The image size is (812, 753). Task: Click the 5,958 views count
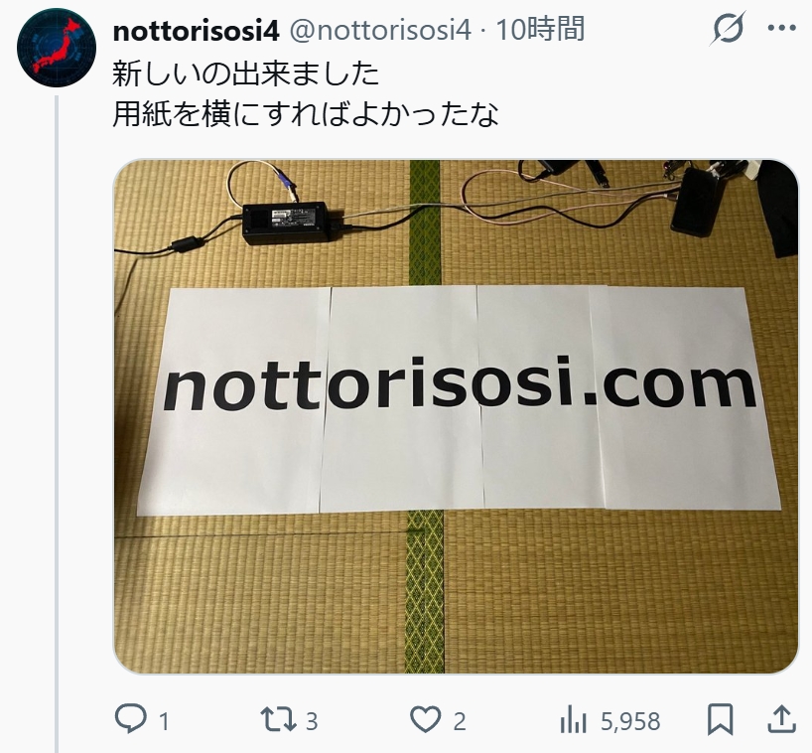[x=630, y=722]
